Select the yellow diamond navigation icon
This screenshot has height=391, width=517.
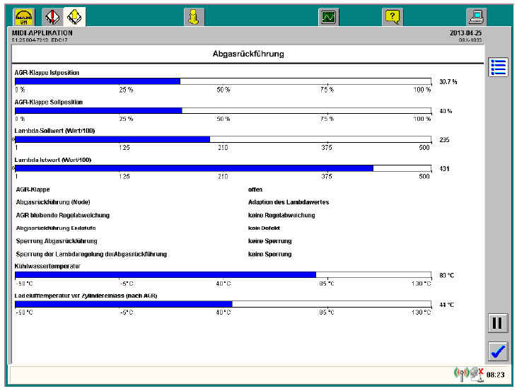click(x=74, y=16)
